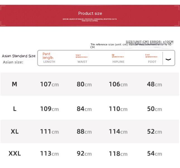
Task: Choose the XL size row label
Action: 15,131
